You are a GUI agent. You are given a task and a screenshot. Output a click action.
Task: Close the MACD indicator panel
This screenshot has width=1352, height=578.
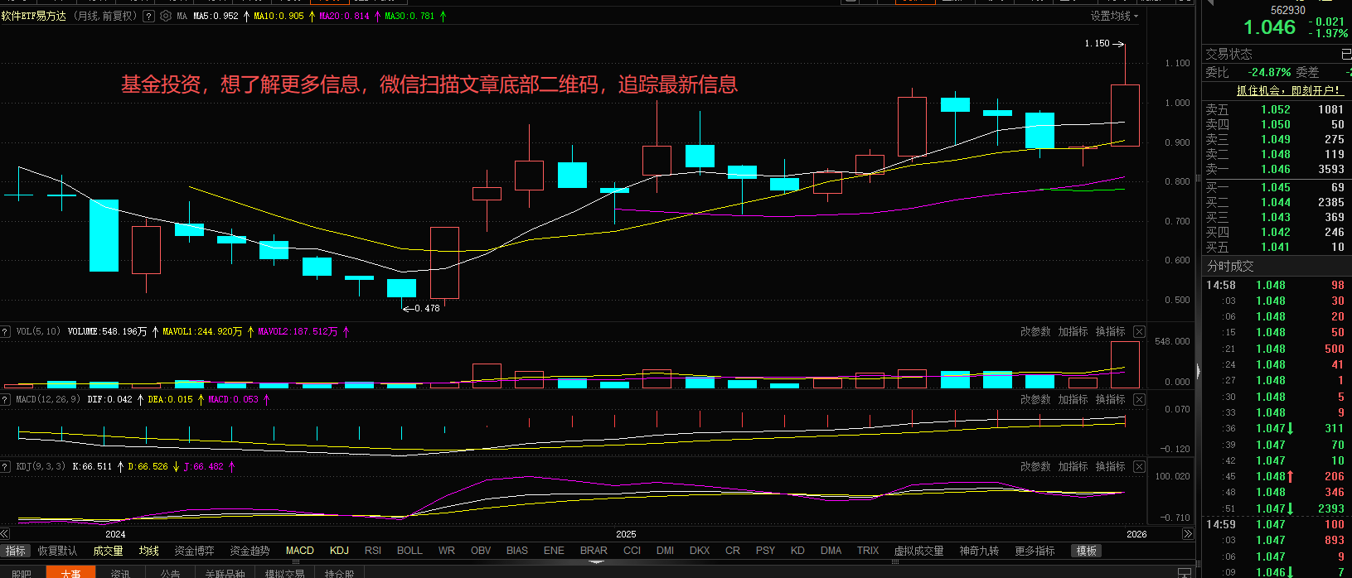[x=1139, y=399]
